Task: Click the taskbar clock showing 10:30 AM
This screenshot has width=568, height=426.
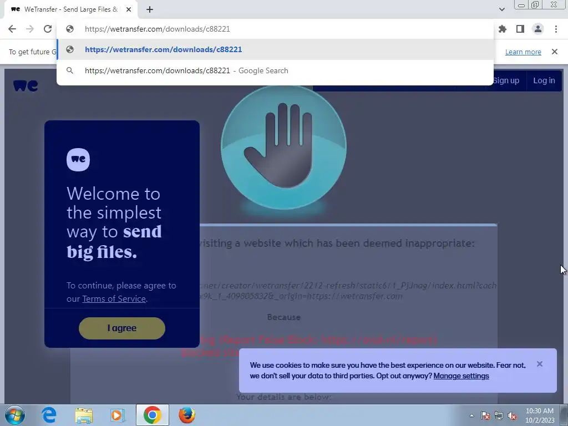Action: coord(540,415)
